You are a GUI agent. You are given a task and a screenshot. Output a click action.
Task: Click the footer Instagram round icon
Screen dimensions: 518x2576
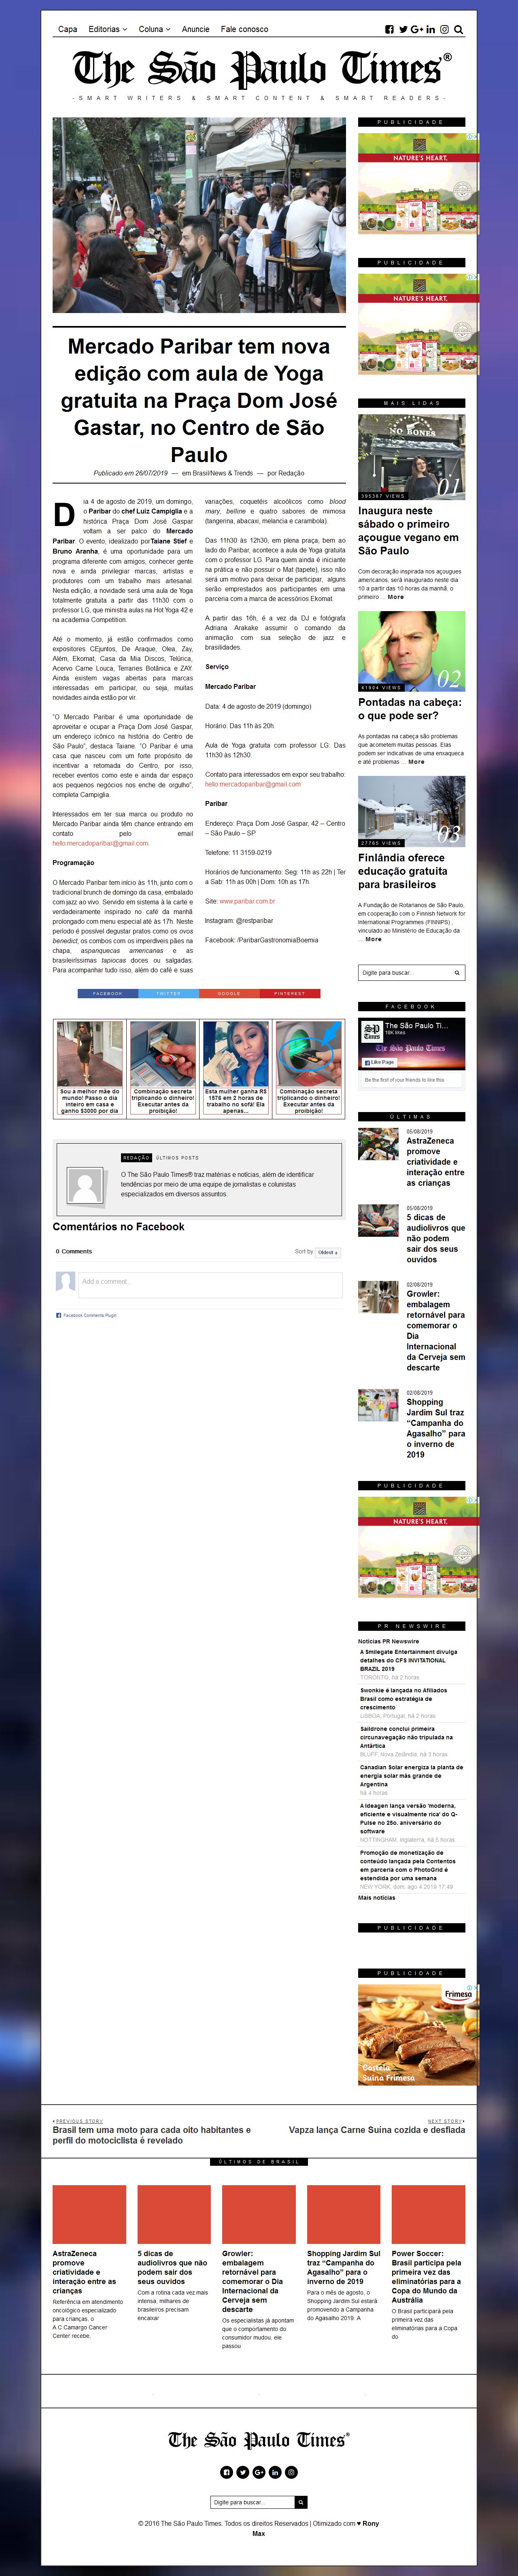(291, 2472)
